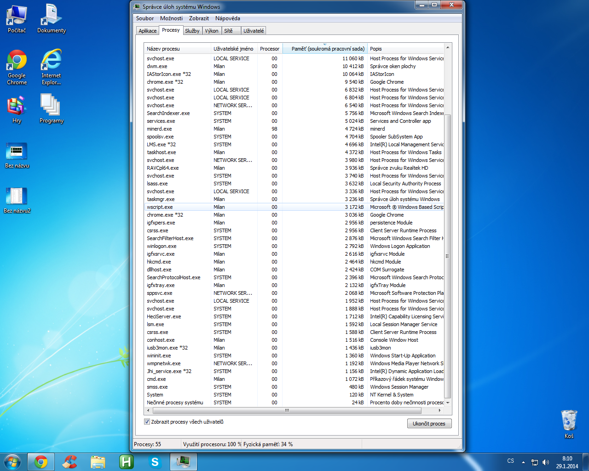Screen dimensions: 589x471
Task: Click Chrome icon in taskbar
Action: pyautogui.click(x=41, y=462)
